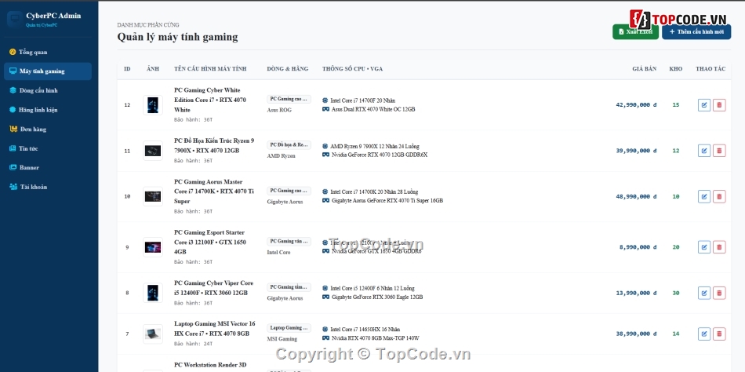
Task: Click the PC Gaming văn... category tag
Action: tap(289, 241)
